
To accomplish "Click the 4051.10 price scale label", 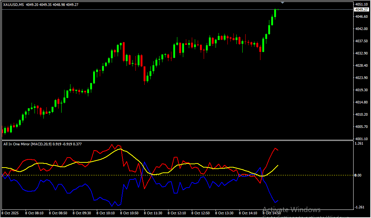I will (361, 4).
